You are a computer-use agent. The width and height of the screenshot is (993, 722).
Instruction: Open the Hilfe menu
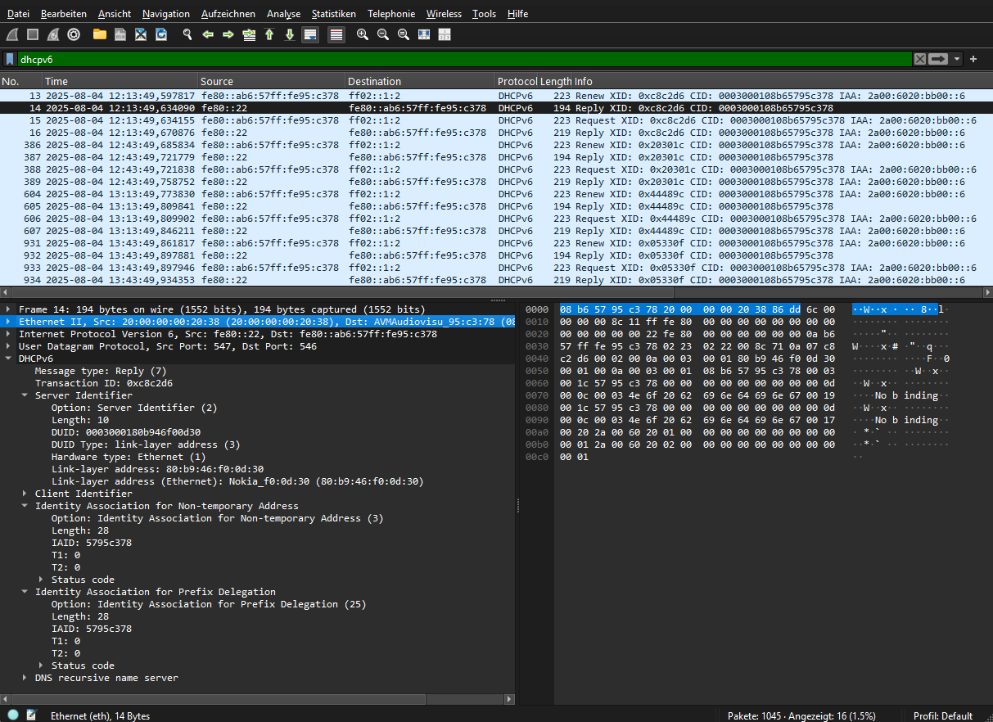tap(517, 14)
